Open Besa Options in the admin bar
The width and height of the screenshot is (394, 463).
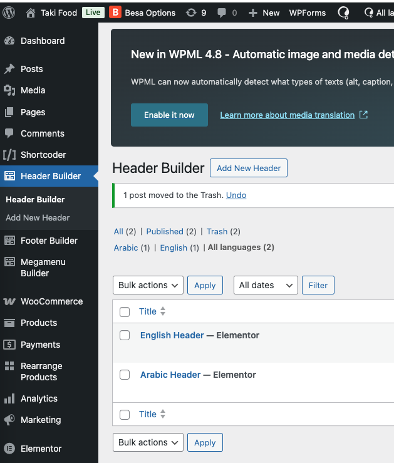click(150, 13)
